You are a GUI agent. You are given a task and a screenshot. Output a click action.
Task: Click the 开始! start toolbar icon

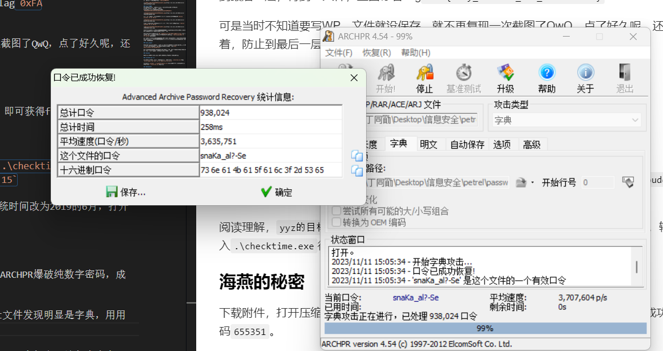pos(386,78)
